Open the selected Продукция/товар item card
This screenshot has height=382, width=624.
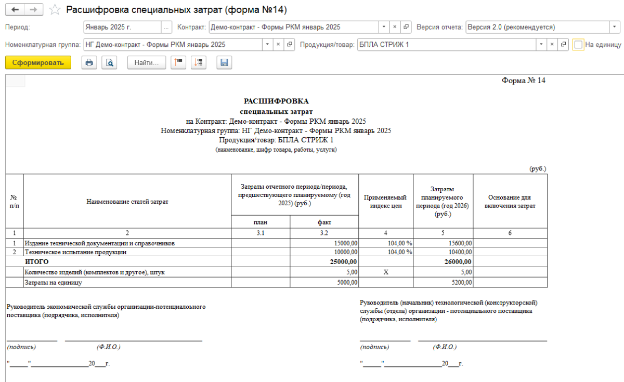563,45
